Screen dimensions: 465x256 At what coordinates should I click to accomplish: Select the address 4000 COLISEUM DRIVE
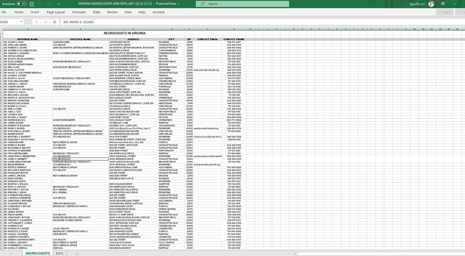[133, 184]
